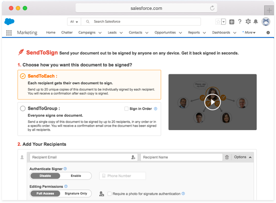Screen dimensions: 276x203
Task: Set Authenticate Signer to Disable
Action: pos(45,176)
